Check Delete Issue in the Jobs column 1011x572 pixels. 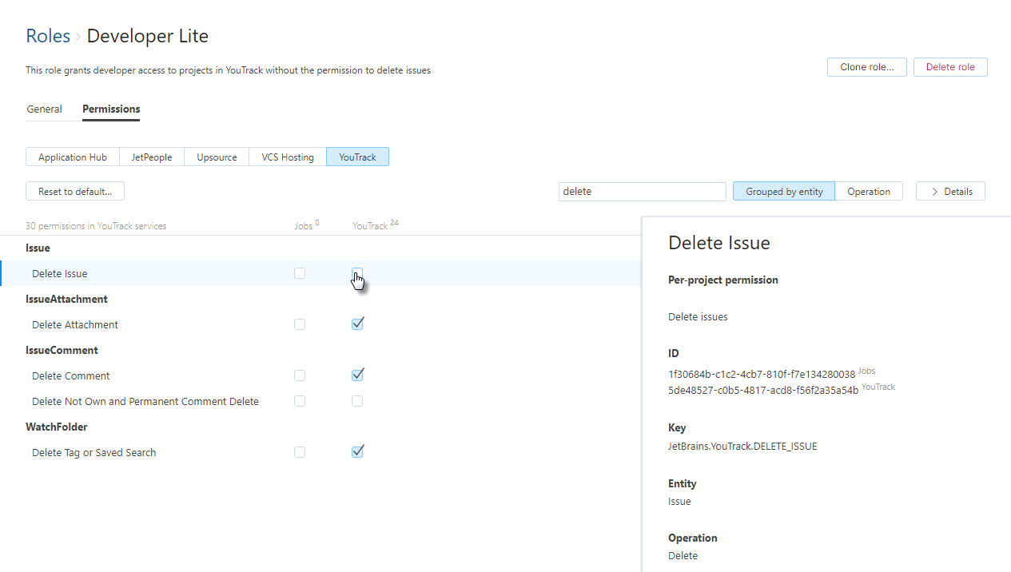tap(300, 273)
